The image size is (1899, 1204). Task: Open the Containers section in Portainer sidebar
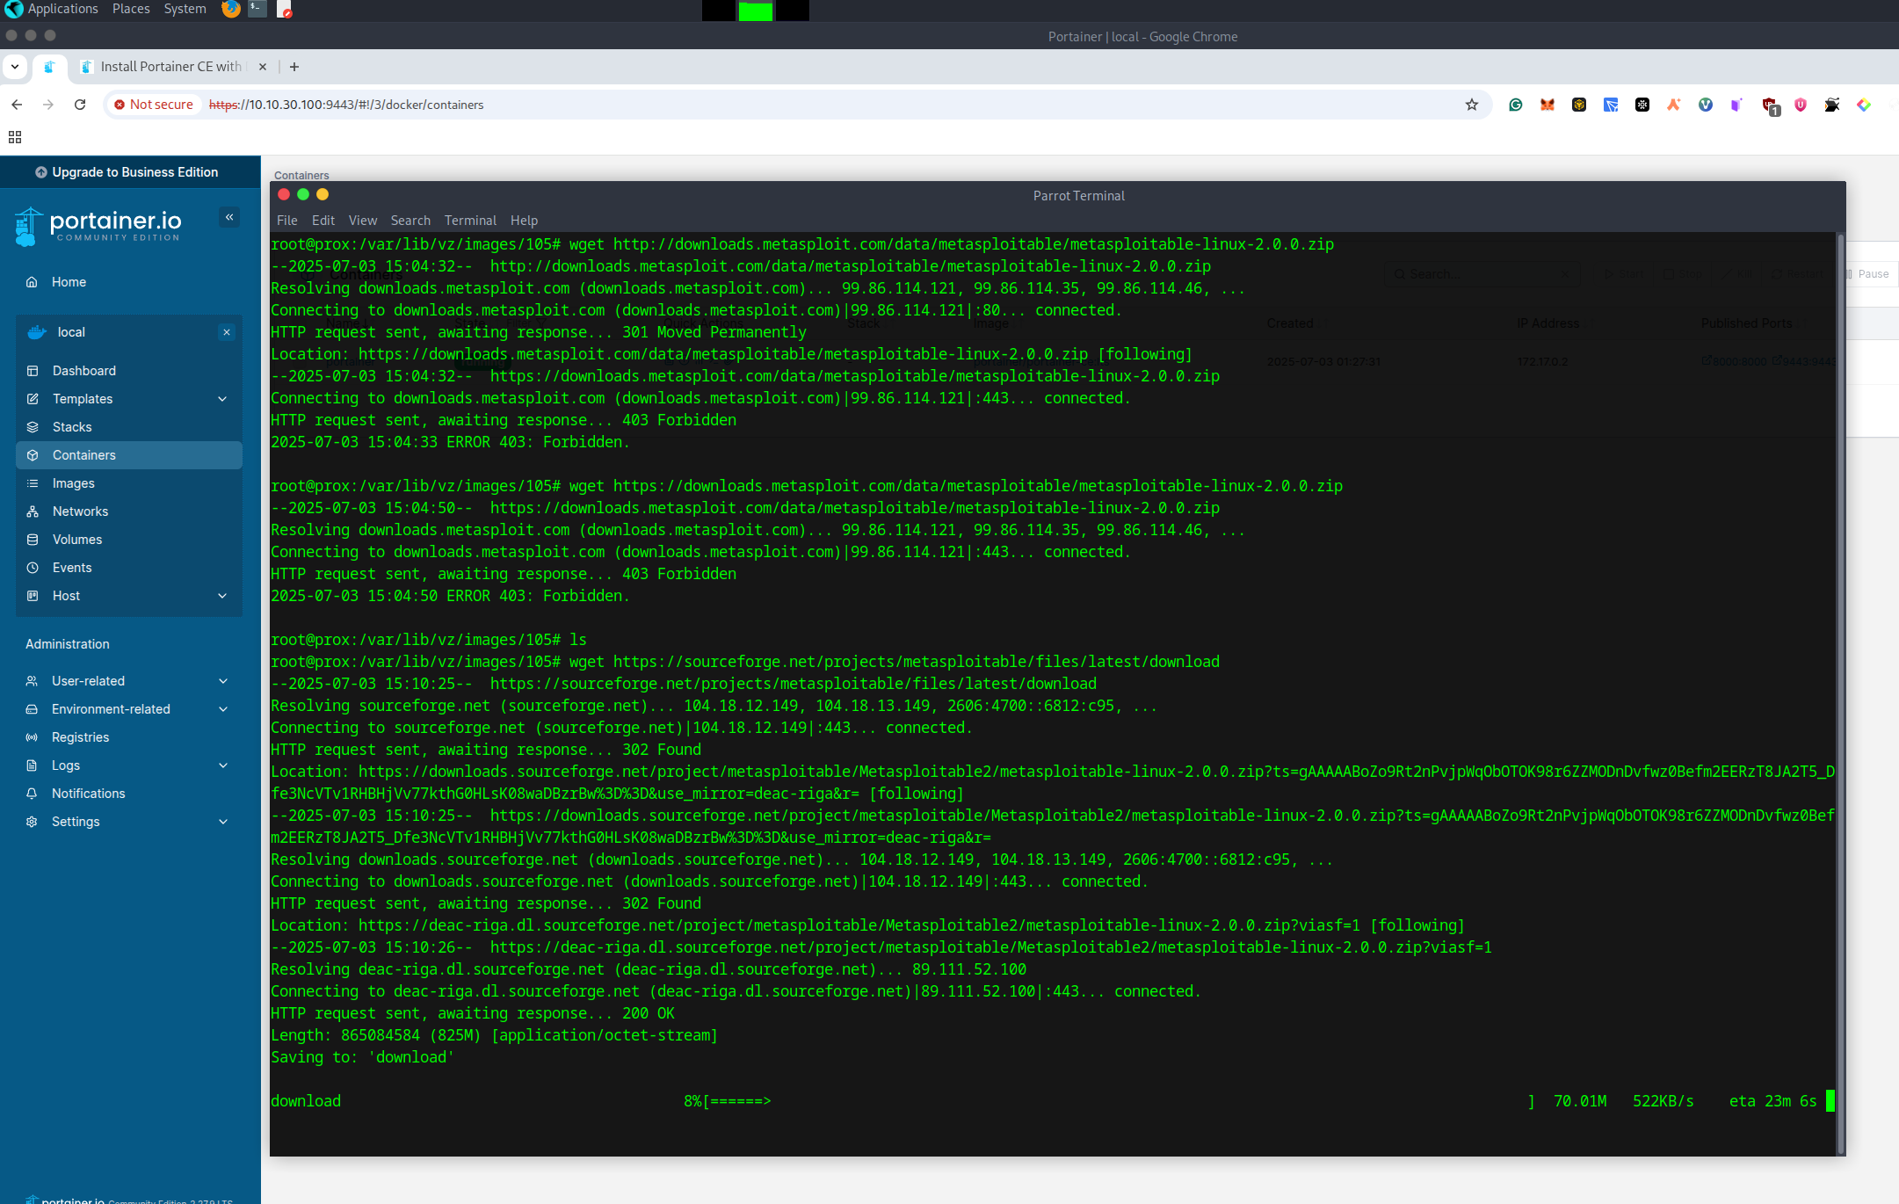pos(83,454)
